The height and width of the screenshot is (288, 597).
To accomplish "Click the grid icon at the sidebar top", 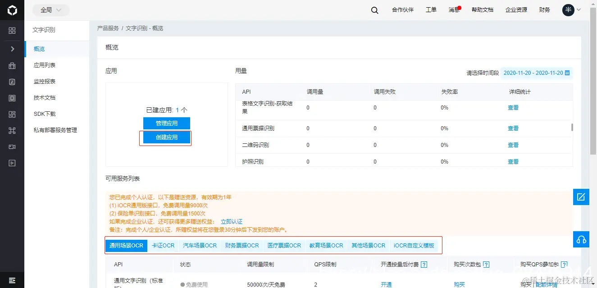I will [x=12, y=31].
